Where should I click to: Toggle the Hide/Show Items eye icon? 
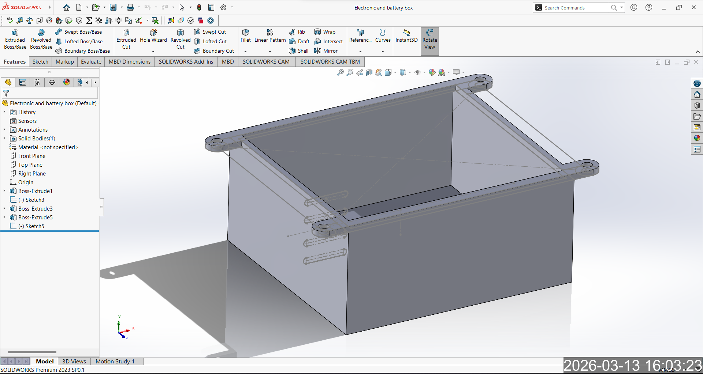(417, 72)
